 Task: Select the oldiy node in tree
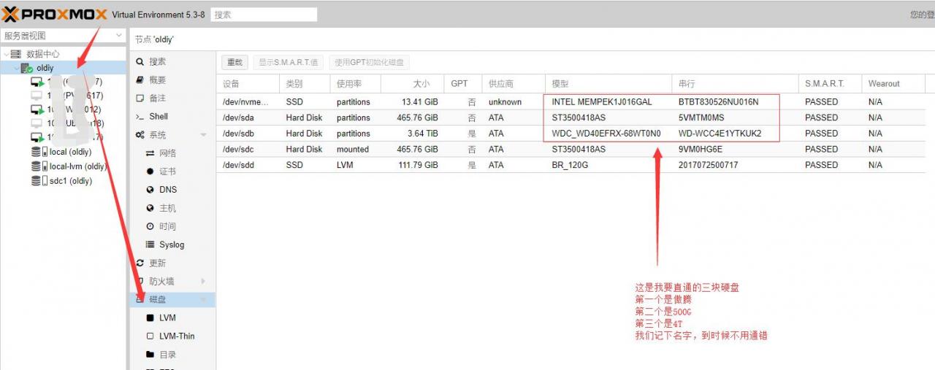(x=45, y=68)
